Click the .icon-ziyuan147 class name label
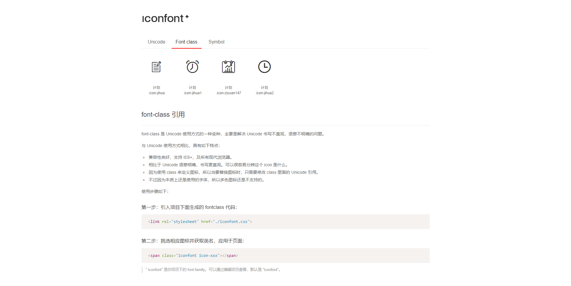This screenshot has width=571, height=286. 228,93
